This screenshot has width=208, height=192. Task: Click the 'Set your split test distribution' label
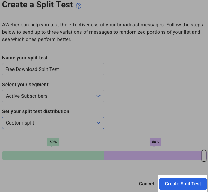pos(36,111)
